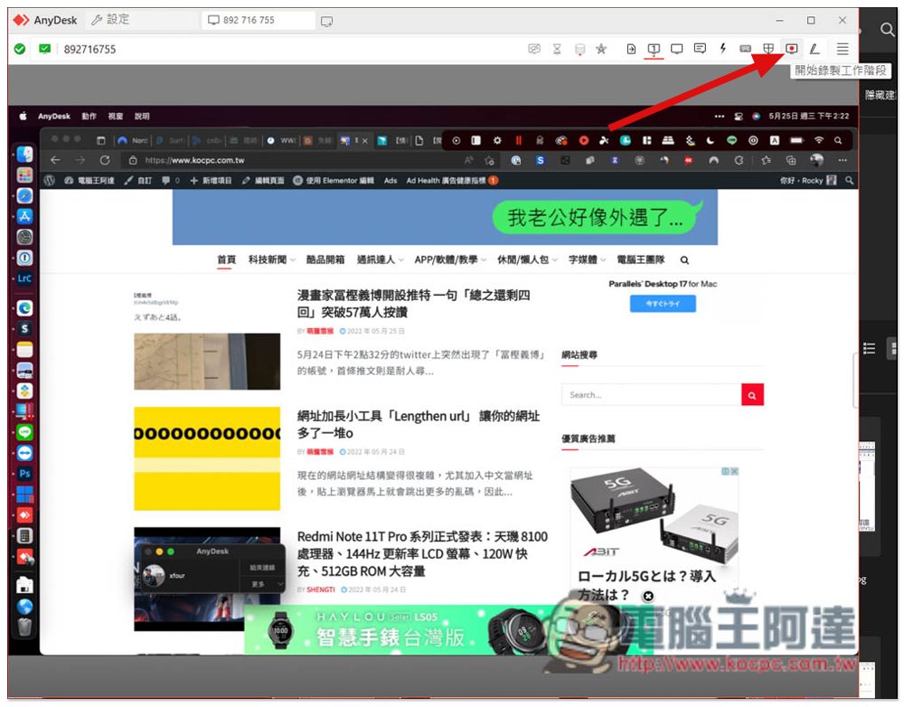This screenshot has width=904, height=707.
Task: Click the remote Wi-Fi status icon
Action: (x=819, y=140)
